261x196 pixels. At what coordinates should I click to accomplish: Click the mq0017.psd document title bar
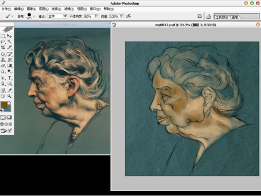185,25
